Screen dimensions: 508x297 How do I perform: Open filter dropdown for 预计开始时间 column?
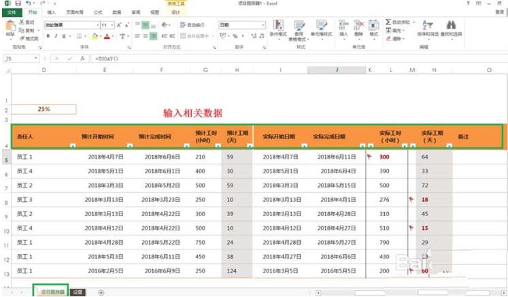pos(130,145)
